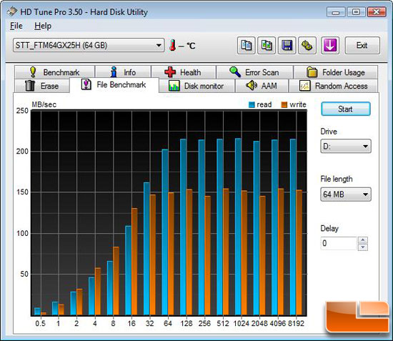This screenshot has height=341, width=393.
Task: Click the Erase tab trash can icon
Action: point(30,86)
